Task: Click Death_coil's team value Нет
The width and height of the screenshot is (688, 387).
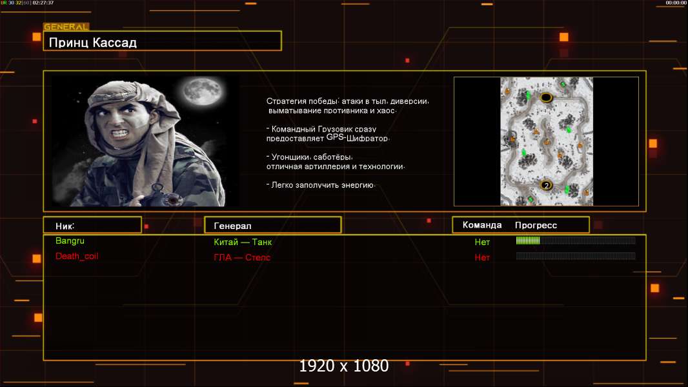Action: pos(481,258)
